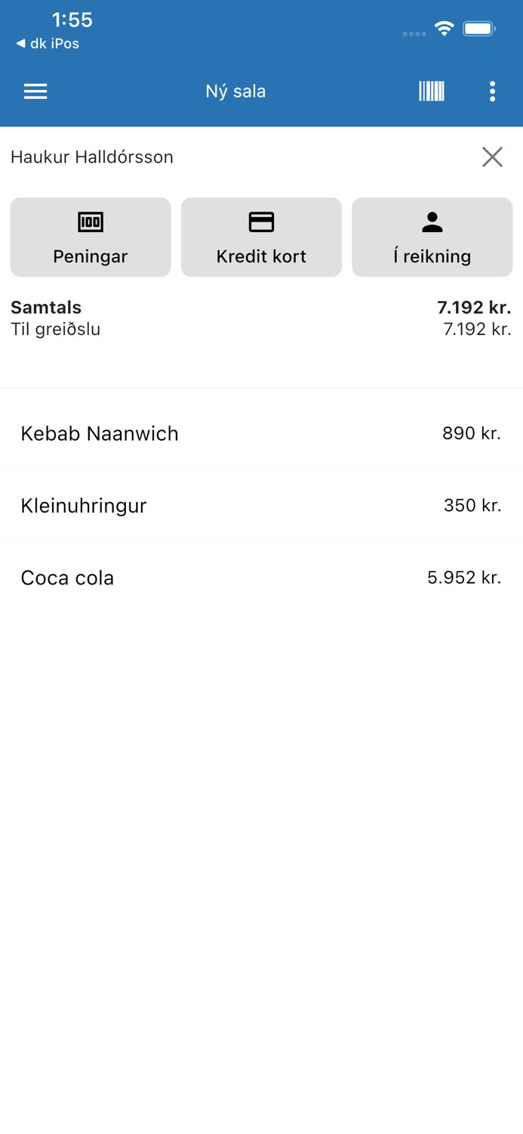This screenshot has height=1134, width=523.
Task: Tap the person icon above Í reikning
Action: click(x=432, y=222)
